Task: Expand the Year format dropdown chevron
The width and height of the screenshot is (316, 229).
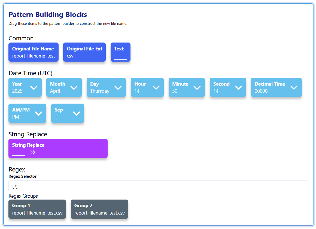Action: [x=34, y=88]
